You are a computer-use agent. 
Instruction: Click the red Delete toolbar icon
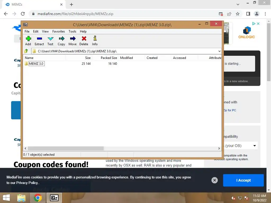84,41
